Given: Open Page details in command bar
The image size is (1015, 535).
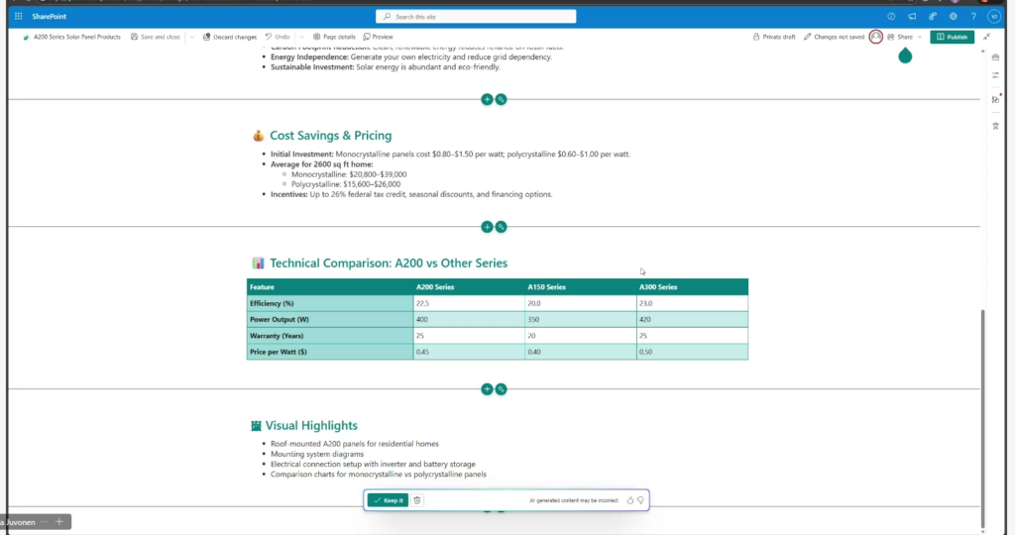Looking at the screenshot, I should (333, 37).
